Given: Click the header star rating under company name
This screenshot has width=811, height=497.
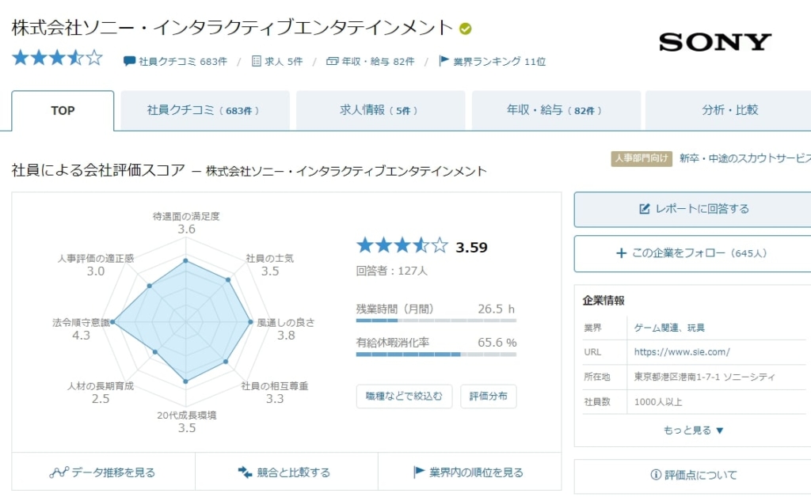Looking at the screenshot, I should [57, 57].
